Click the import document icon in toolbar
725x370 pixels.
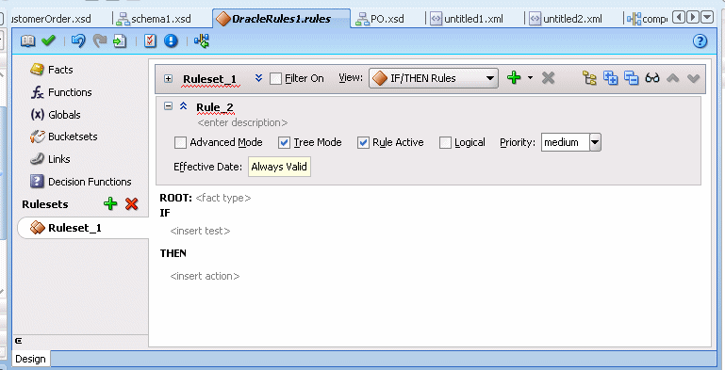click(x=120, y=41)
